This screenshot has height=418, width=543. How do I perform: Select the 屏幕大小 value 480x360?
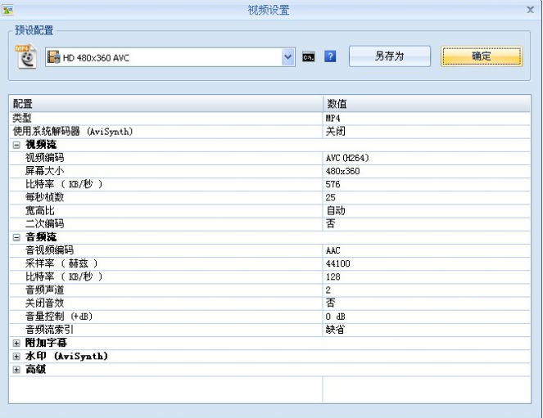(342, 171)
